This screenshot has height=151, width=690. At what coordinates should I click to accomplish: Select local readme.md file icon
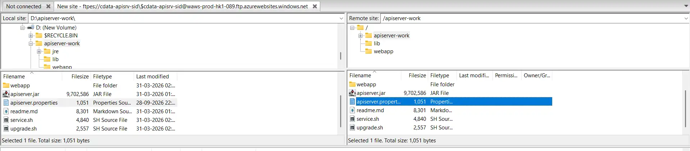(x=6, y=111)
